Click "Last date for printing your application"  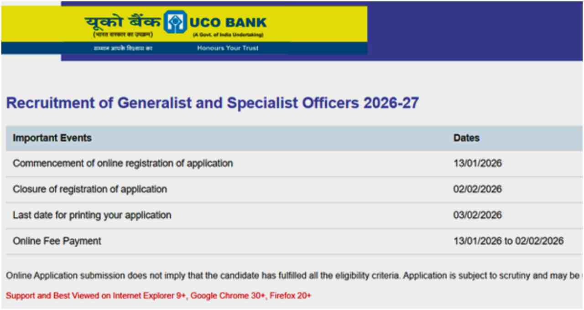click(x=92, y=215)
